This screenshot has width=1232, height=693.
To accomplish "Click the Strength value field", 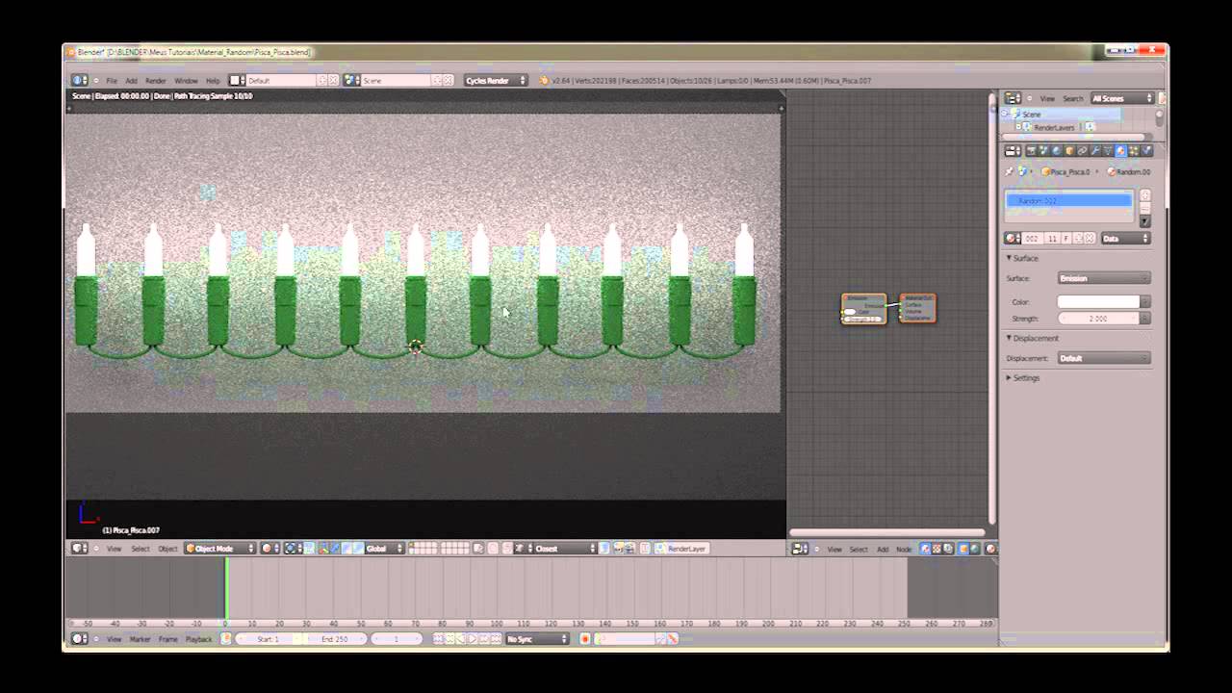I will pyautogui.click(x=1098, y=319).
